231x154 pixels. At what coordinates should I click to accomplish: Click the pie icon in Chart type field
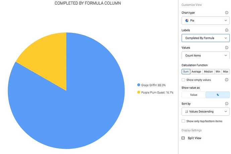(x=187, y=21)
